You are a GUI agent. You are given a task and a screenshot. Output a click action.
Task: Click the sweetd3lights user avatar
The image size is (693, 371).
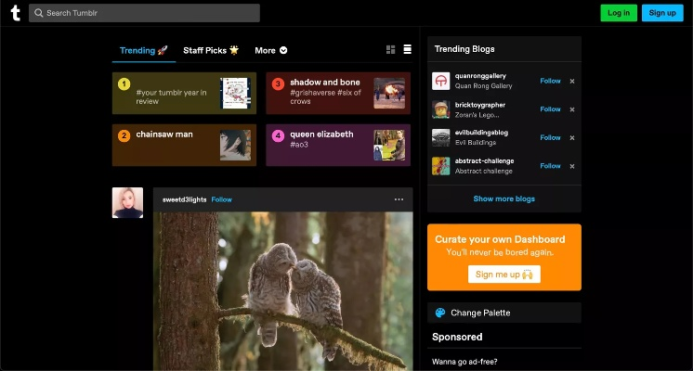pos(127,202)
